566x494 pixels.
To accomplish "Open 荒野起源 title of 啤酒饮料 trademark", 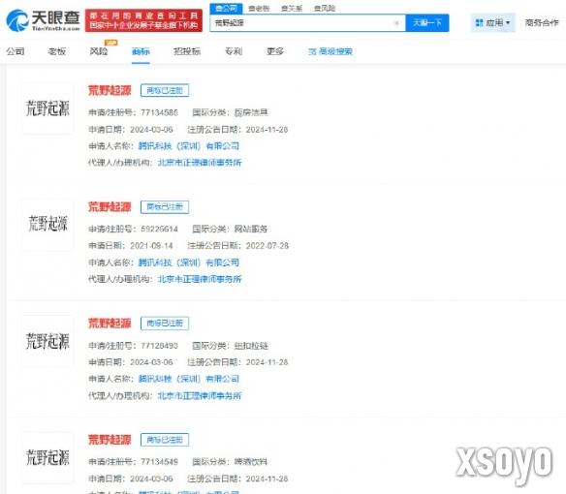I will (110, 440).
